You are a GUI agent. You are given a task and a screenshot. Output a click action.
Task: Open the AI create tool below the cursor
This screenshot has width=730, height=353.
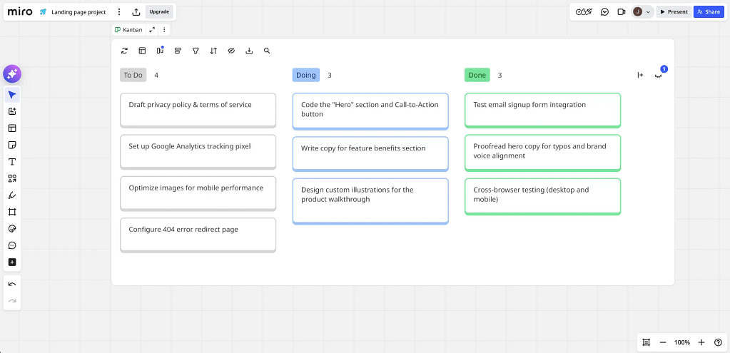[12, 112]
